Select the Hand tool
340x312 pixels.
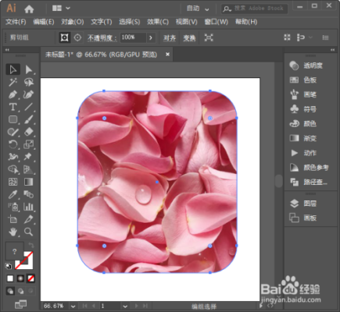[x=13, y=232]
